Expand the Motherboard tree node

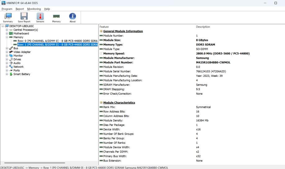pos(7,33)
